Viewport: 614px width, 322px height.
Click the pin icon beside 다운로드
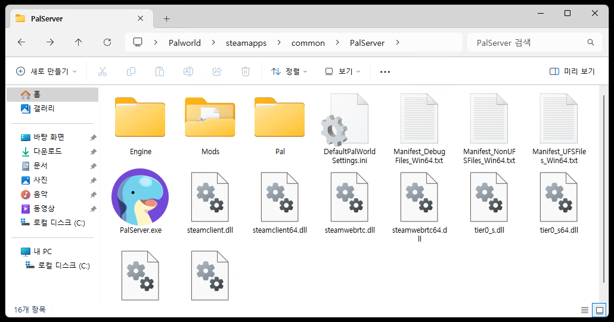pyautogui.click(x=93, y=152)
